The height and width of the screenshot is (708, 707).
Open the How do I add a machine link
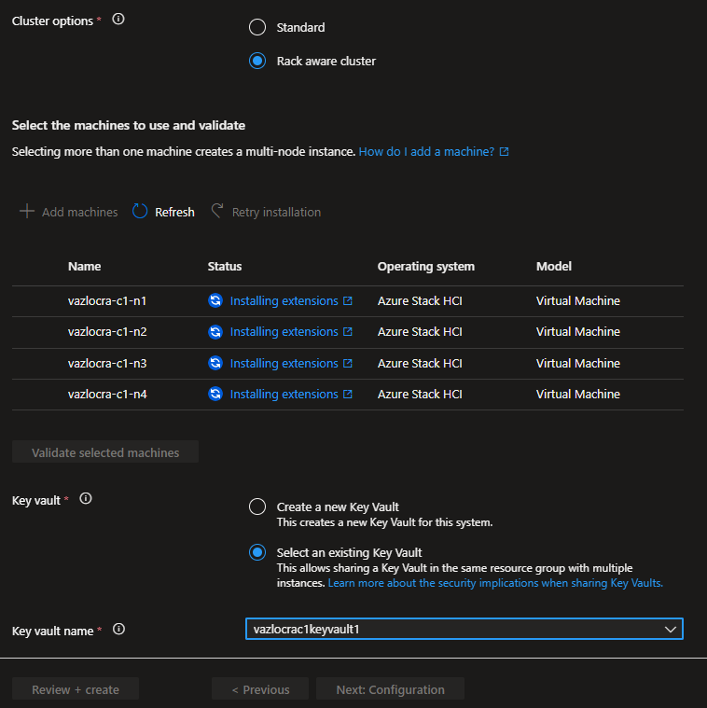tap(426, 151)
